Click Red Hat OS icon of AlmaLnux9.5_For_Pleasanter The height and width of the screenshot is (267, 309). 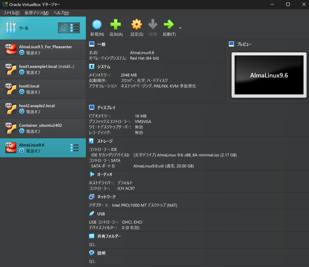[11, 50]
